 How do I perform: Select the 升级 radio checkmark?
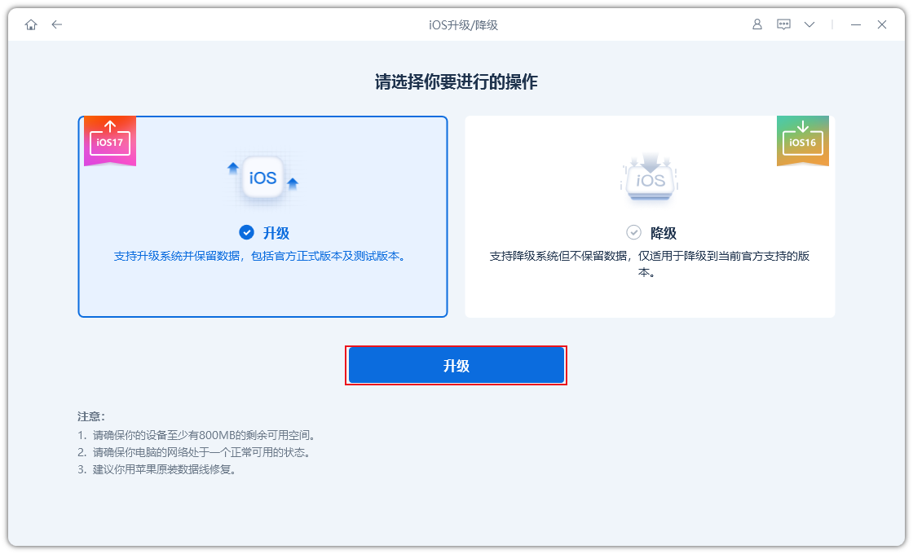point(246,232)
